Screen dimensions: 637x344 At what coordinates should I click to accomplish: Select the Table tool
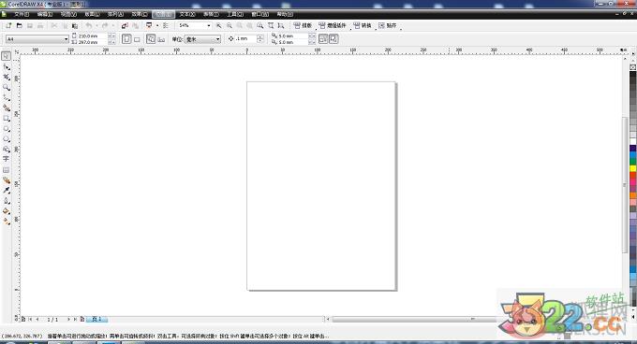click(x=7, y=170)
